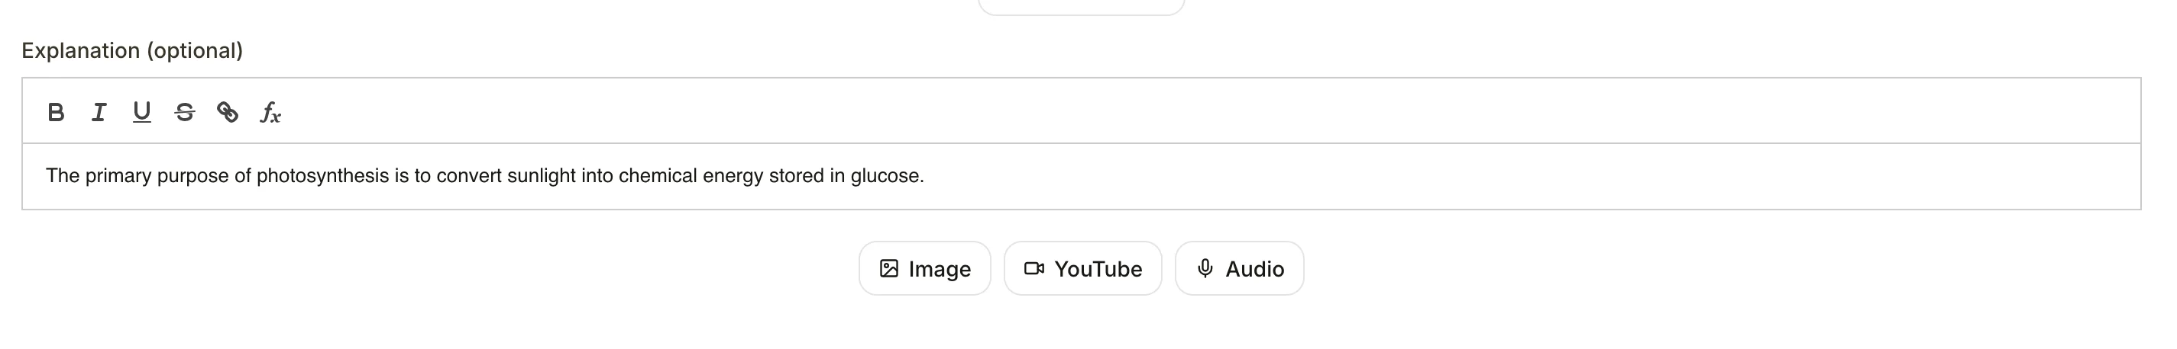
Task: Toggle underline formatting
Action: click(142, 112)
